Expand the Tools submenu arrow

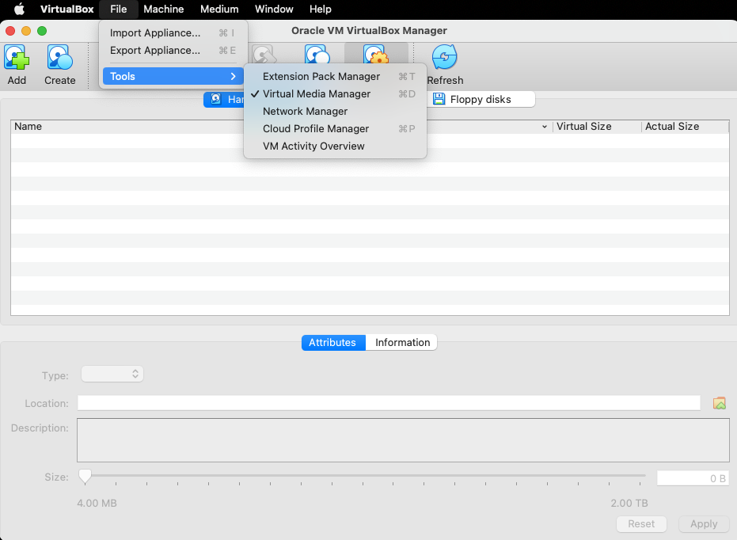click(x=235, y=76)
